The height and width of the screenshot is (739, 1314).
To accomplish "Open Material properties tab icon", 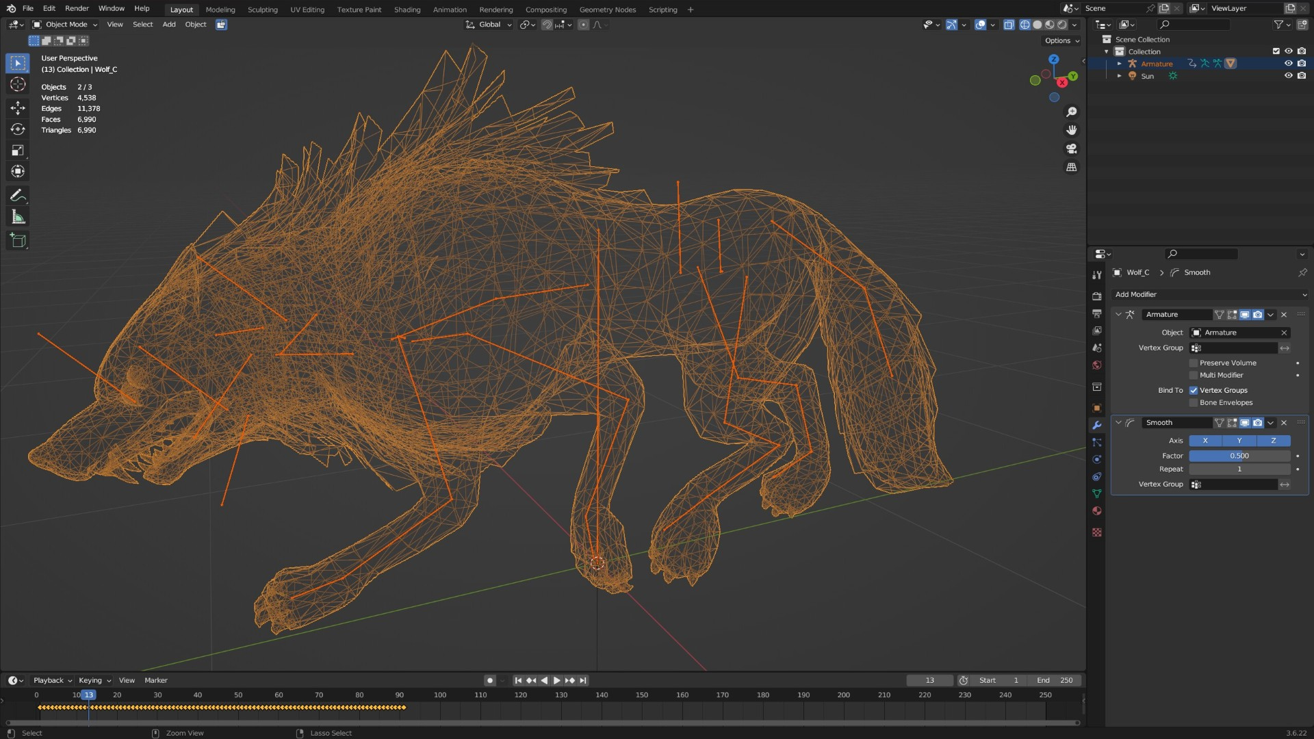I will 1097,511.
